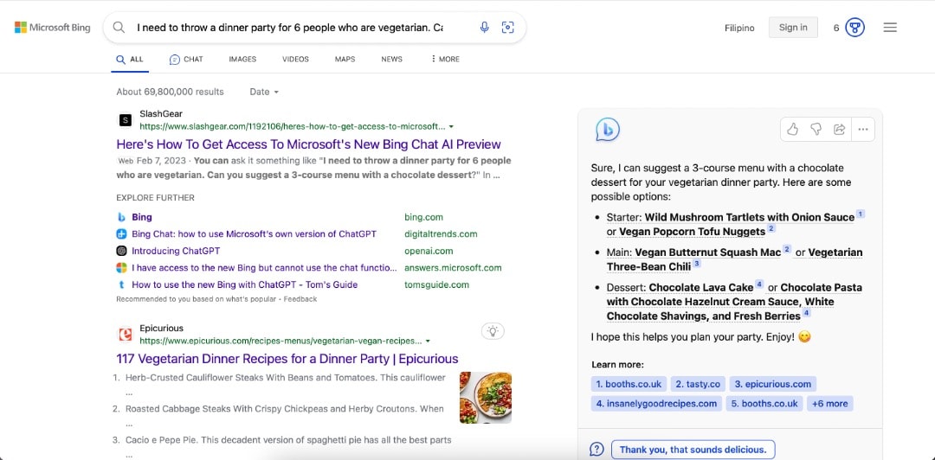This screenshot has width=935, height=460.
Task: Click the share response icon
Action: click(839, 130)
